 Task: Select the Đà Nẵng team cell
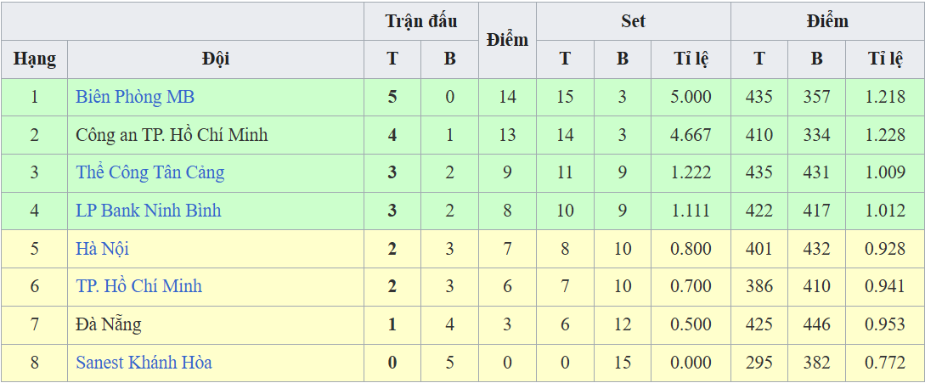point(108,324)
